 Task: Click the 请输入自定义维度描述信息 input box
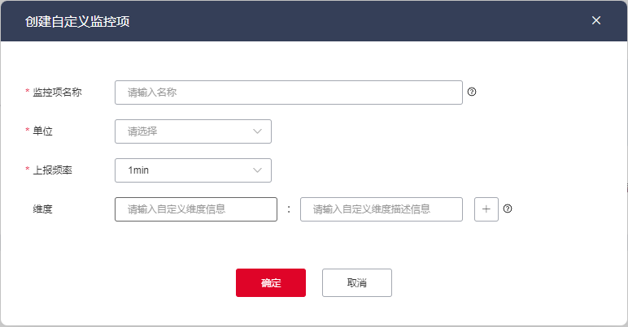pyautogui.click(x=382, y=209)
